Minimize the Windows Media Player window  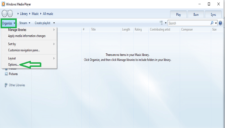[x=200, y=4]
